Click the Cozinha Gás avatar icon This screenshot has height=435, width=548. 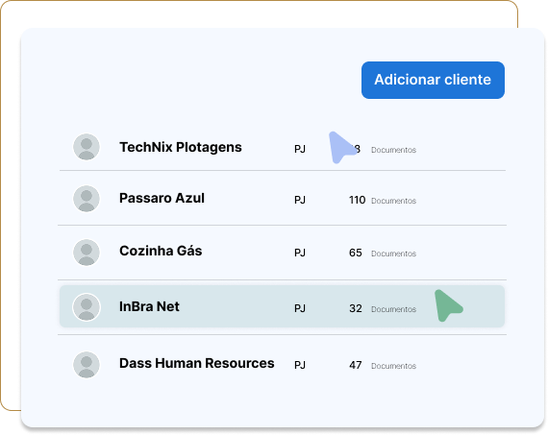87,253
